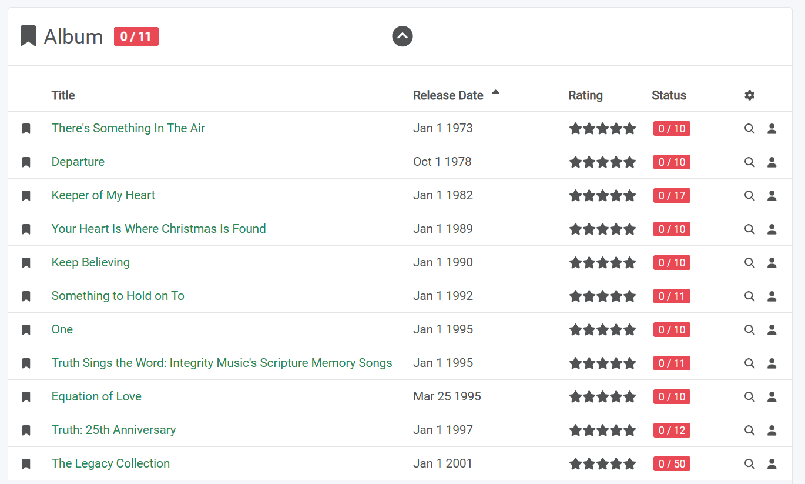
Task: Toggle the bookmark for Something to Hold on To
Action: point(26,296)
